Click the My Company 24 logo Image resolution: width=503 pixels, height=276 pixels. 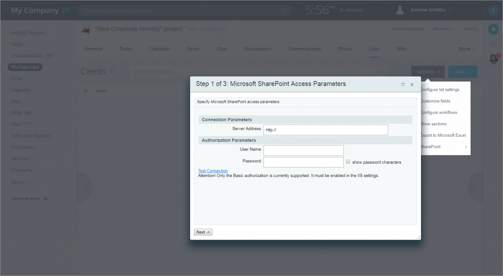[40, 10]
